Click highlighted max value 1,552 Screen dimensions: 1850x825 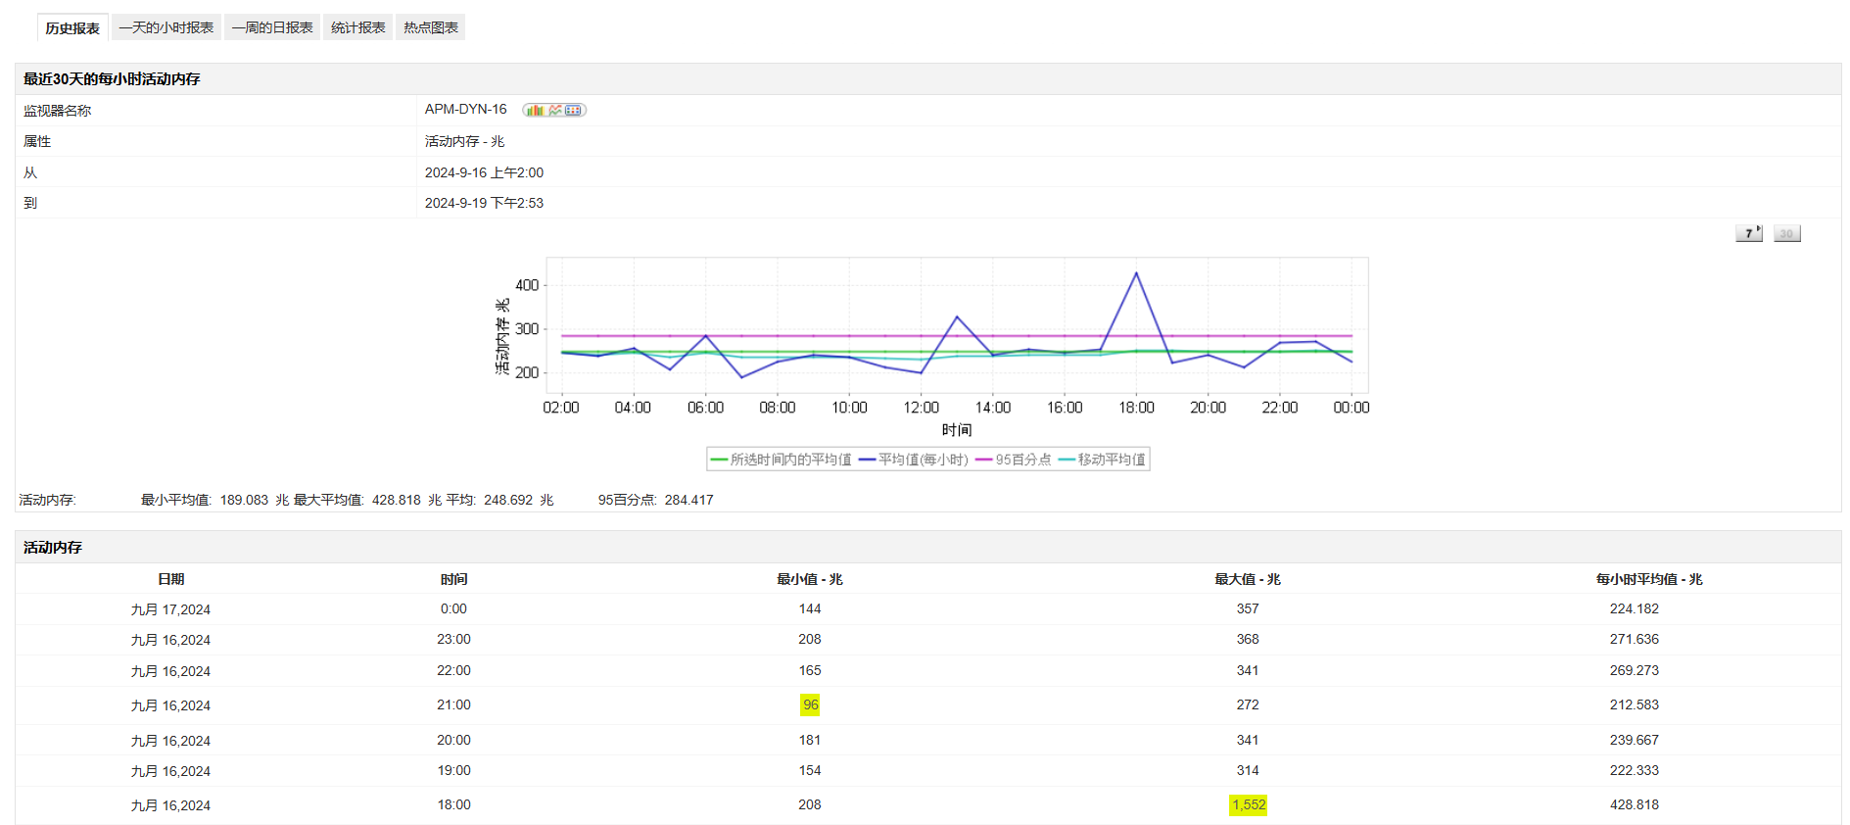[1249, 805]
